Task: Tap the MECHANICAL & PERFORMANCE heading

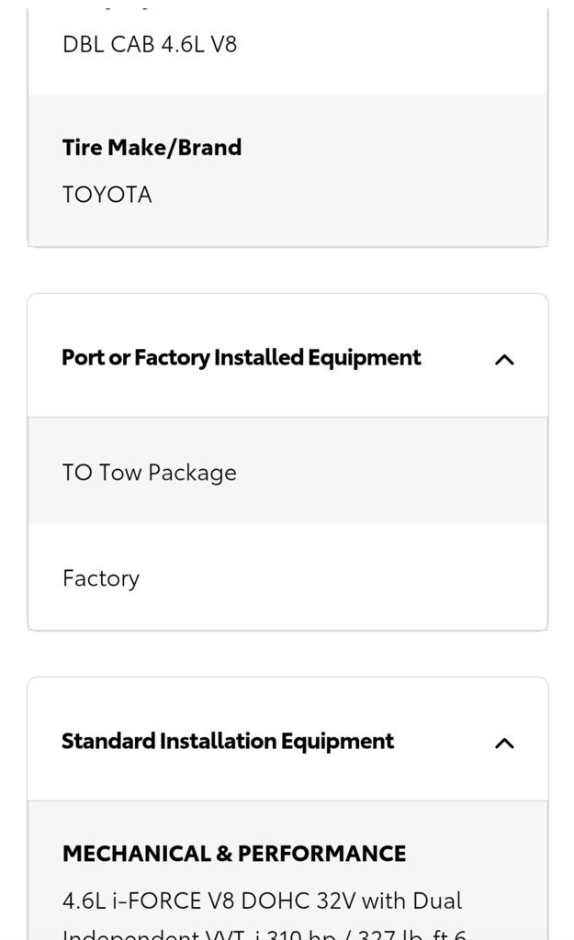Action: click(234, 853)
